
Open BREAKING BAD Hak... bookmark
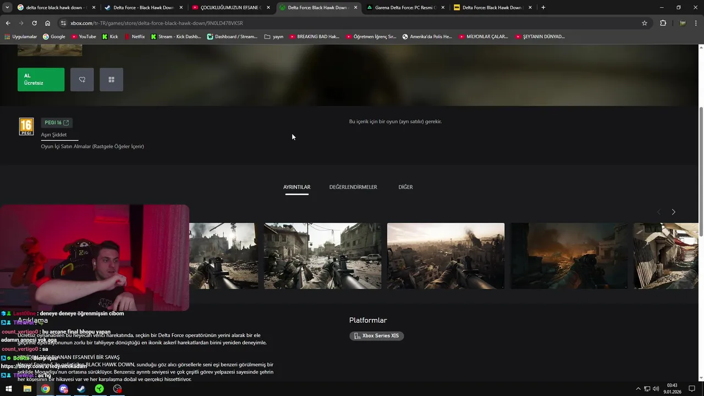tap(314, 37)
